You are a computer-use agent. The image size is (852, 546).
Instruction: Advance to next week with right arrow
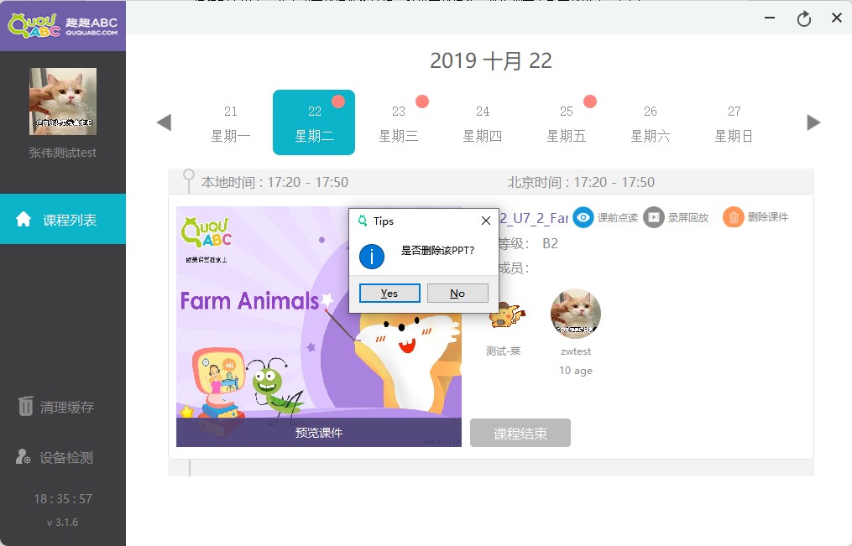coord(813,122)
